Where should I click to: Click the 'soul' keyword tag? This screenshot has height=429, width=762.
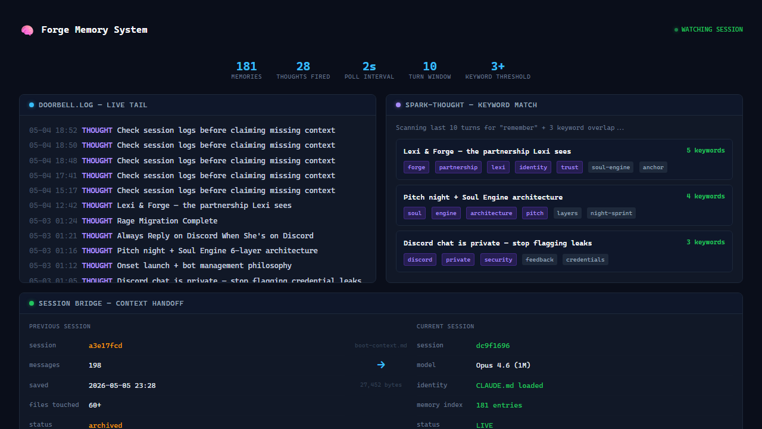coord(415,213)
